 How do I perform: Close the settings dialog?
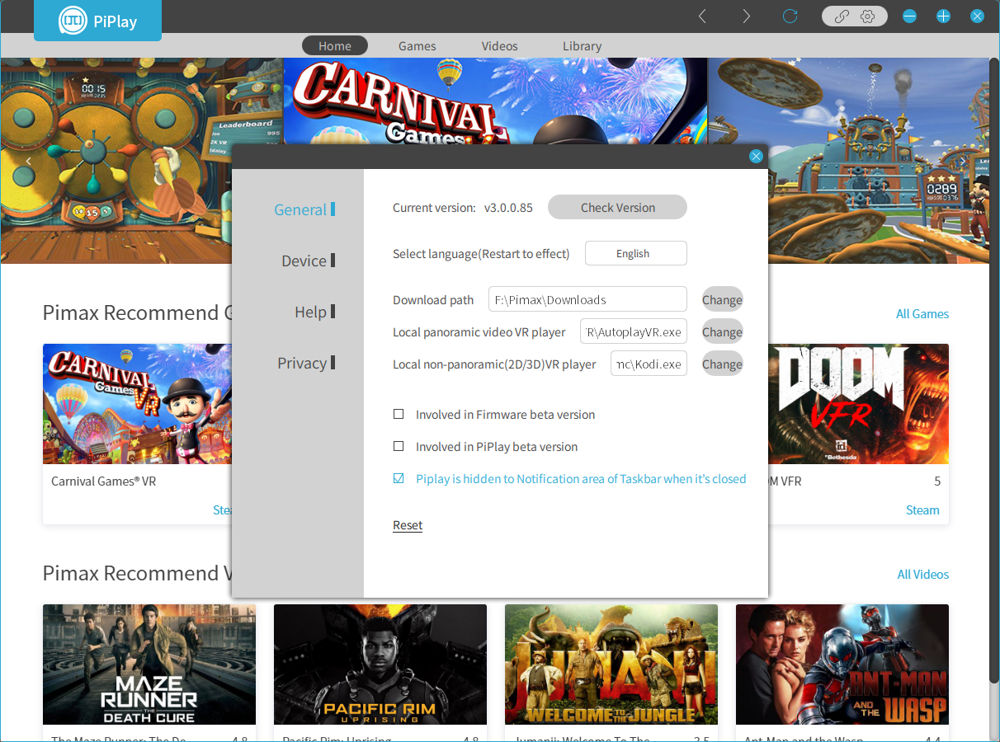tap(756, 156)
